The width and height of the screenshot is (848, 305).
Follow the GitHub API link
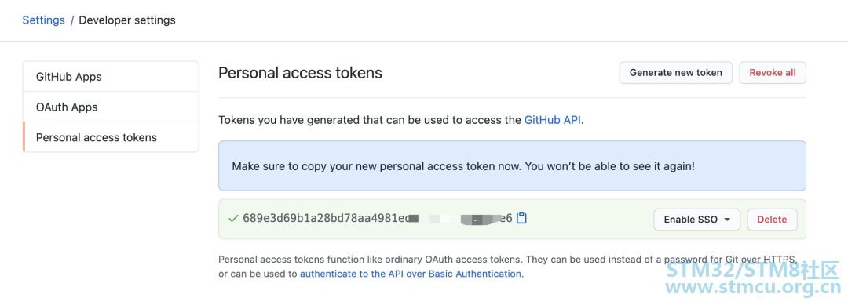pos(554,120)
